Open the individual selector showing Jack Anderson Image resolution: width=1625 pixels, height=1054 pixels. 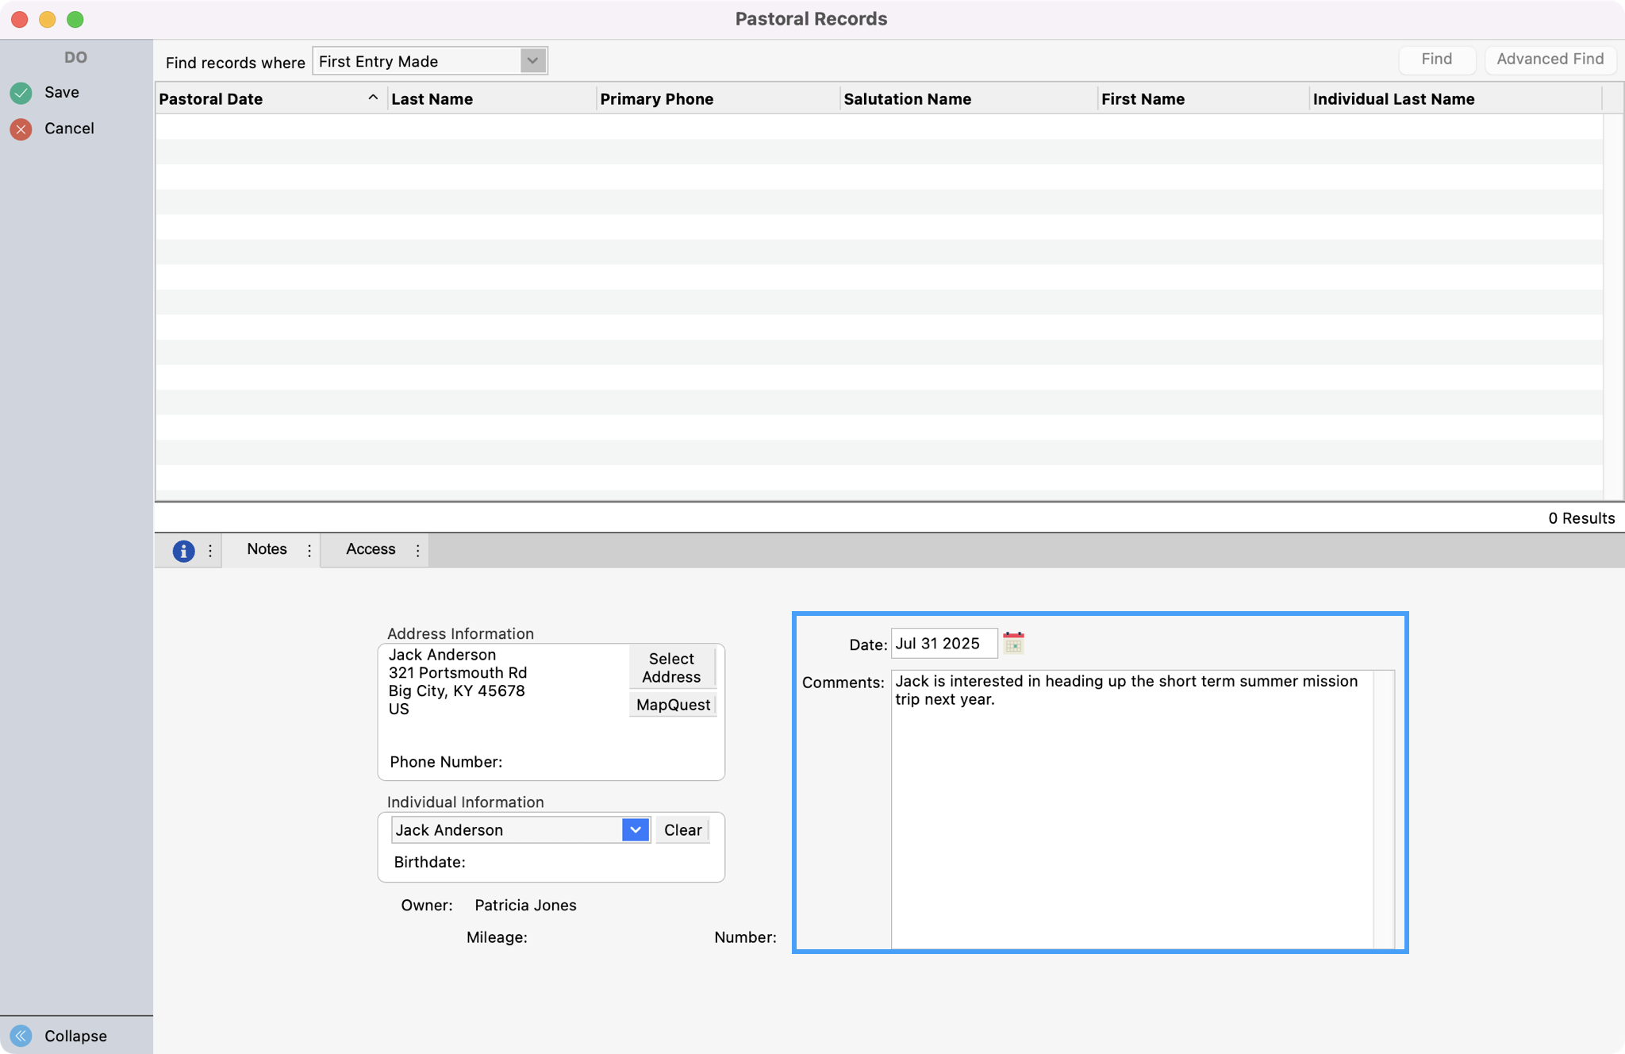[634, 829]
